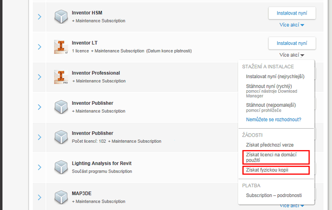Image resolution: width=332 pixels, height=210 pixels.
Task: Expand the Inventor Professional row
Action: coord(39,77)
